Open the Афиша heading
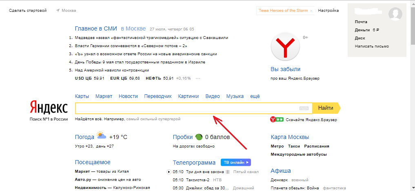The height and width of the screenshot is (191, 415). coord(281,171)
